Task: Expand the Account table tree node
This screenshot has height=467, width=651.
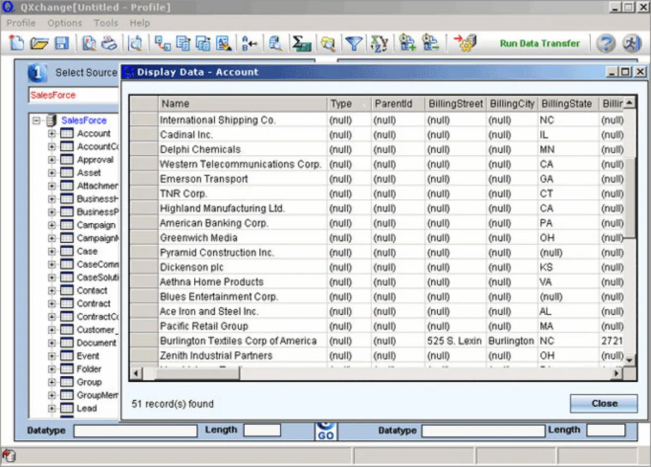Action: click(x=52, y=134)
